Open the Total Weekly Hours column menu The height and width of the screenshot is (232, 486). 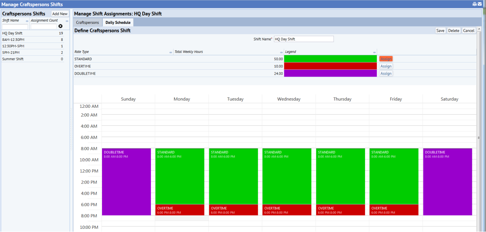pos(281,52)
